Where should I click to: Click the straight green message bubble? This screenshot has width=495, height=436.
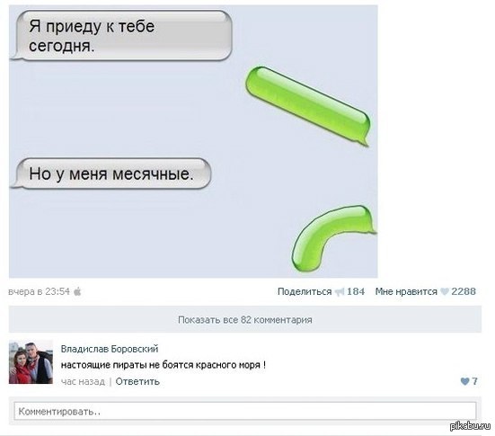[x=308, y=106]
